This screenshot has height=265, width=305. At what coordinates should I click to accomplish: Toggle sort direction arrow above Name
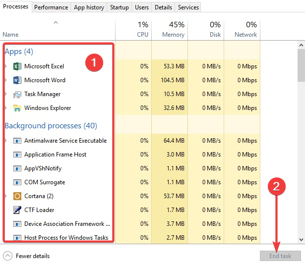(56, 23)
